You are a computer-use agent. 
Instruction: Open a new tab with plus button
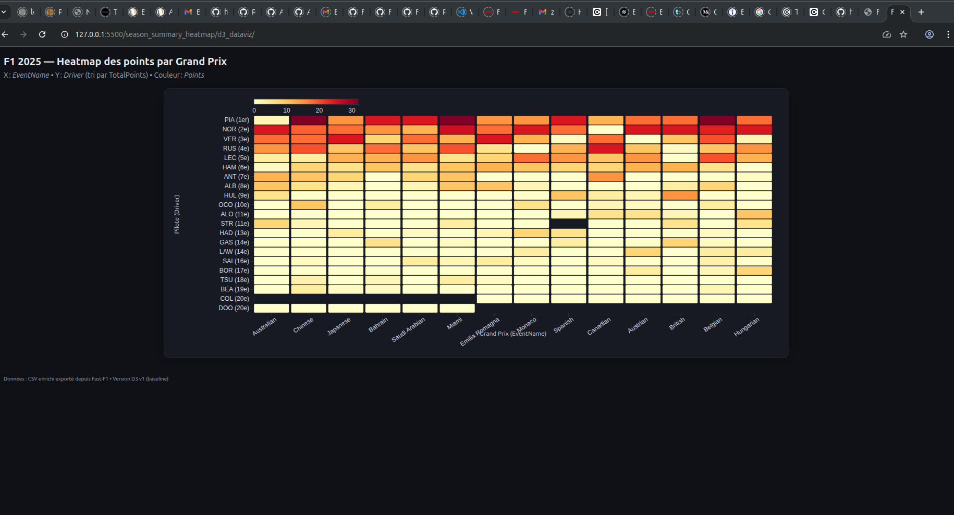coord(921,12)
